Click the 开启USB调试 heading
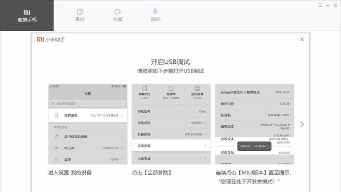This screenshot has width=341, height=192. (x=170, y=62)
